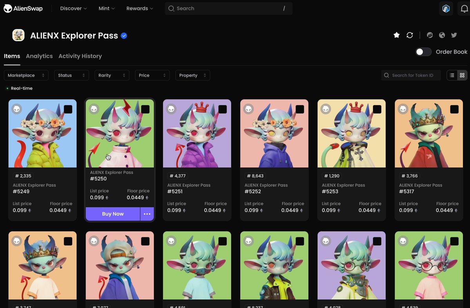This screenshot has height=308, width=470.
Task: Open thumbnail image of #5249
Action: (42, 134)
